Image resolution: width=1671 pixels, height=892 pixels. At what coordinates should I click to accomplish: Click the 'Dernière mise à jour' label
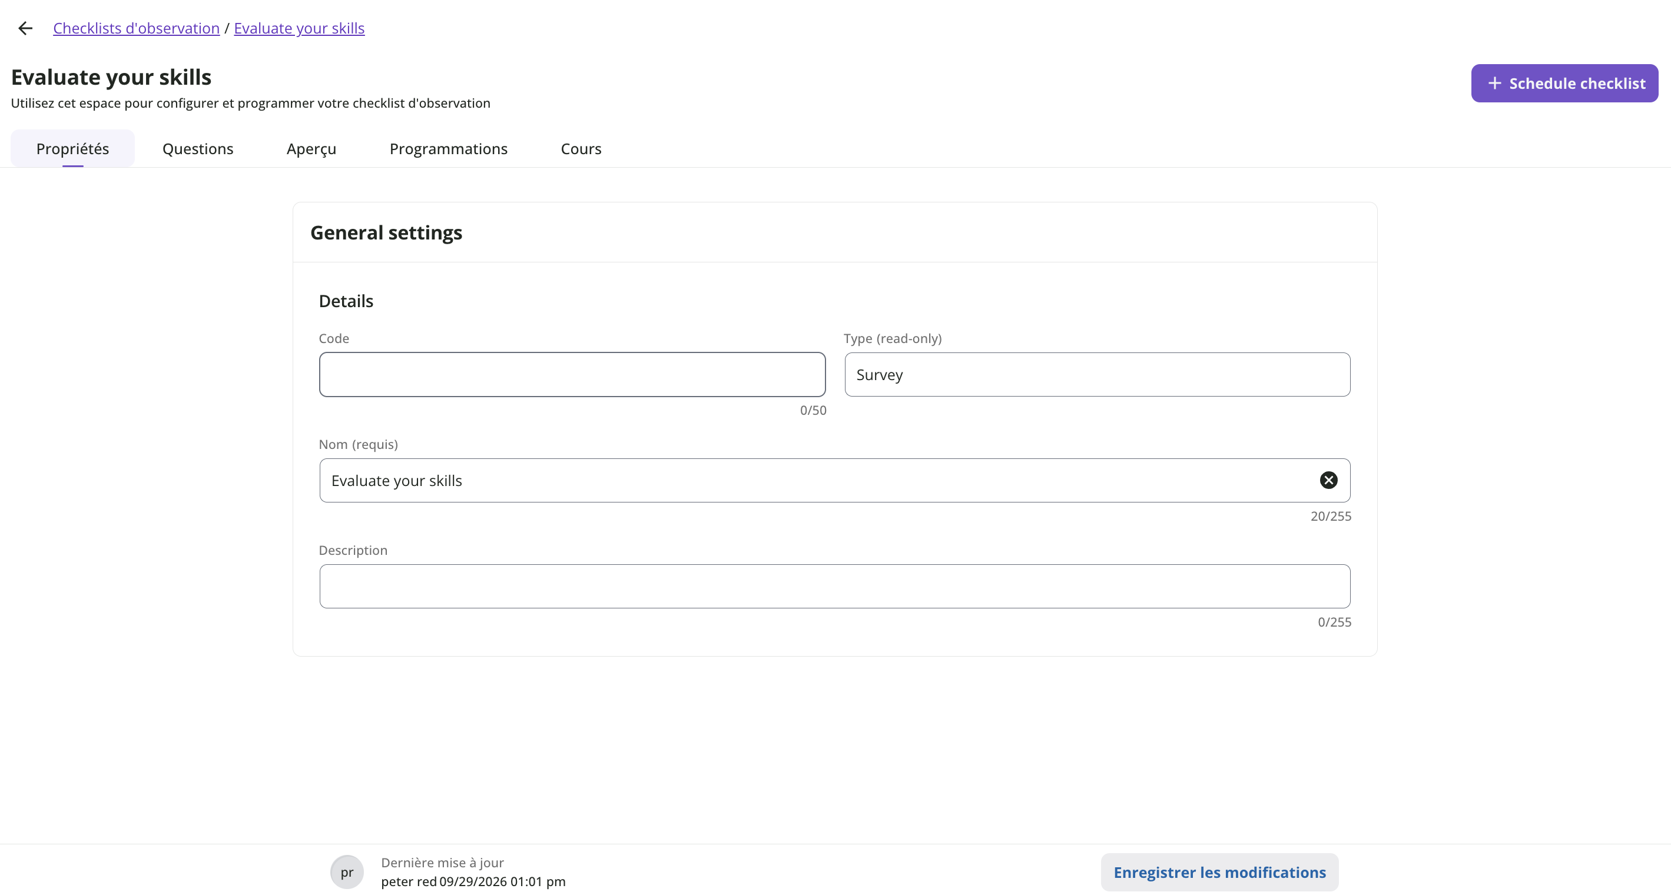click(442, 862)
